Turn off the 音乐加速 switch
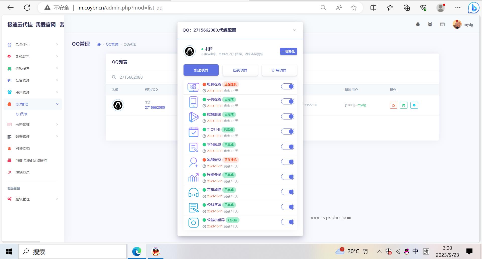This screenshot has width=482, height=259. pyautogui.click(x=287, y=192)
